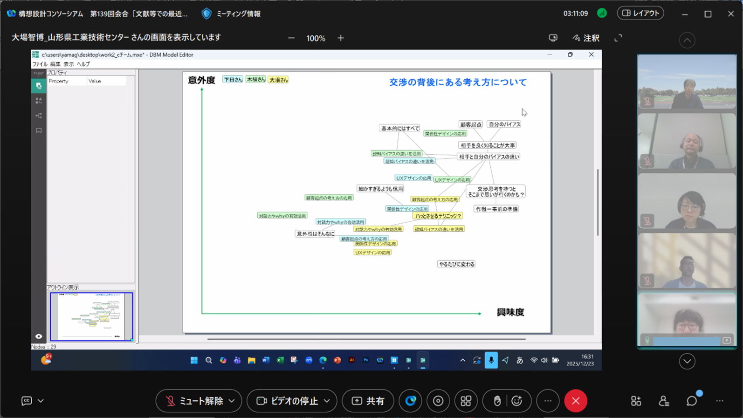Screen dimensions: 743x418
Task: Zoom in shared screen with plus
Action: [341, 38]
